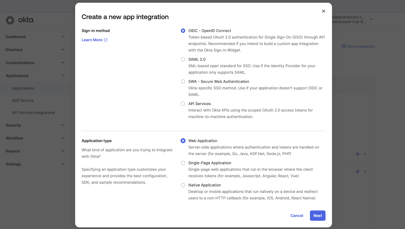405x229 pixels.
Task: Expand the Dashboard sidebar section
Action: tap(35, 37)
